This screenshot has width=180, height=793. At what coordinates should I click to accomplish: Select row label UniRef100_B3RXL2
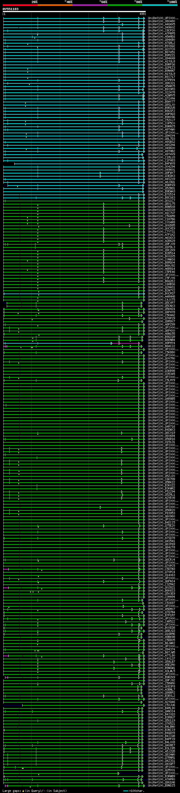coord(161,696)
